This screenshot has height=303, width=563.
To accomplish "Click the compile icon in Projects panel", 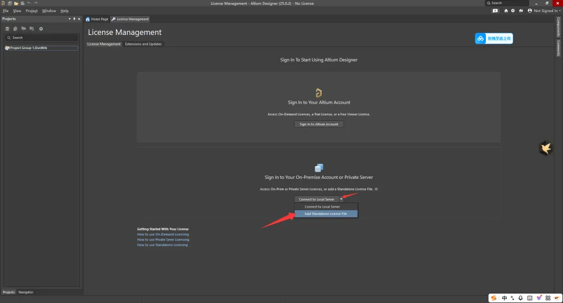I will 15,29.
